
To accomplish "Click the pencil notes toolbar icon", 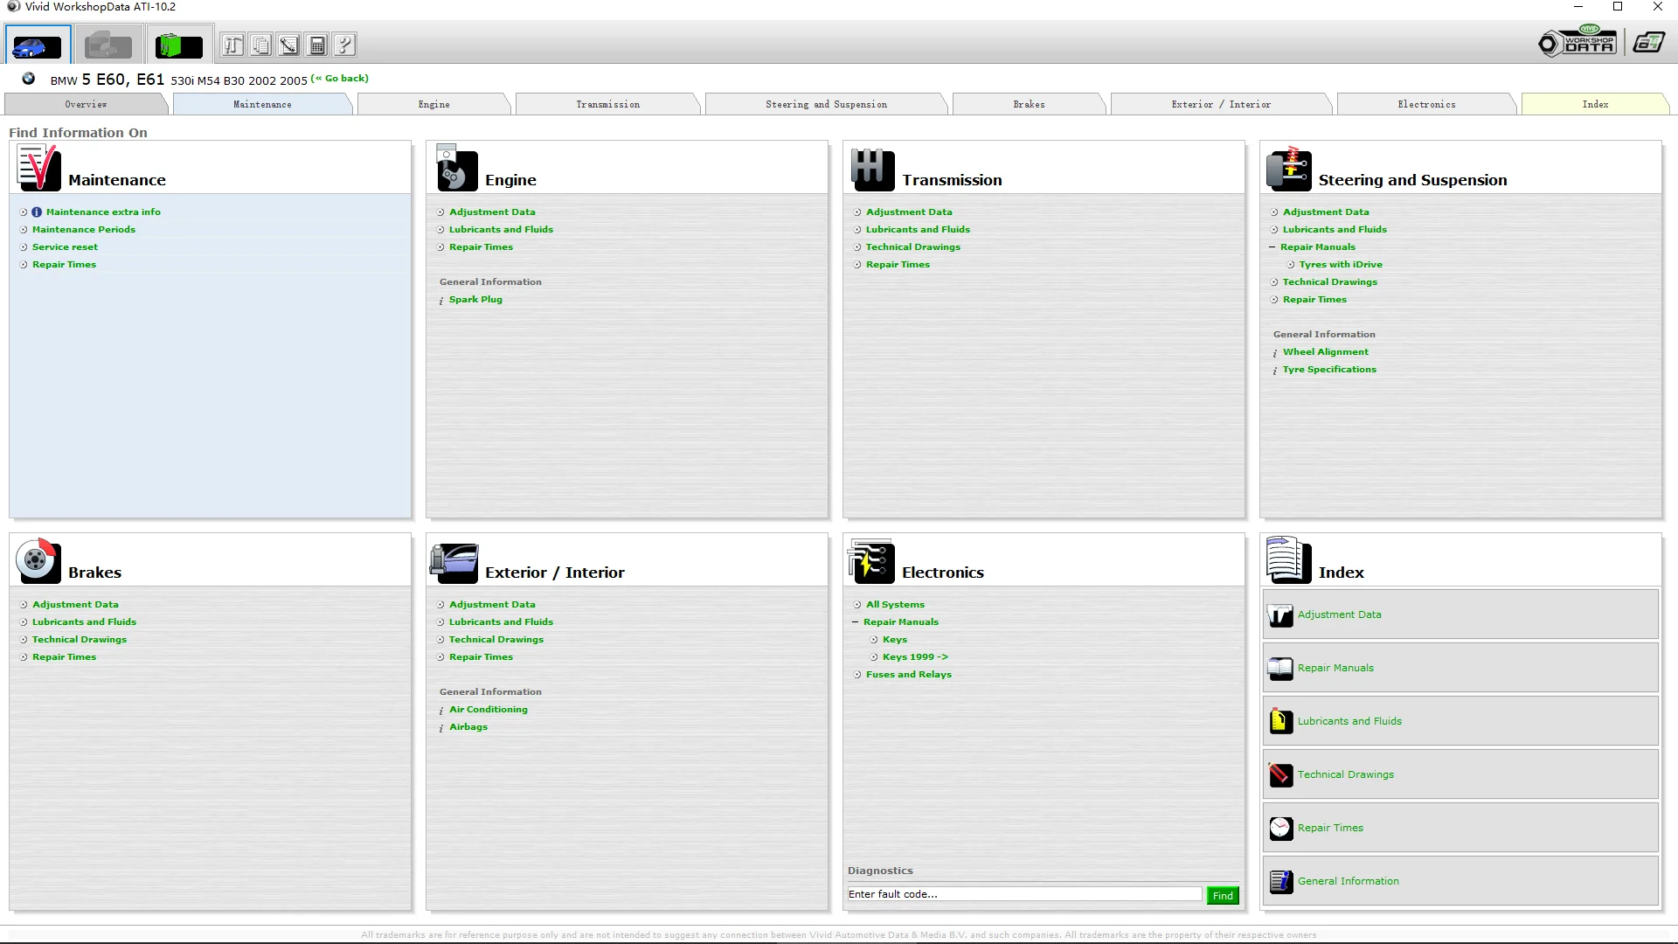I will click(289, 45).
